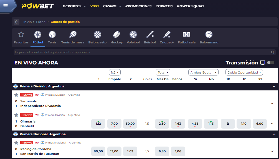Open the Favoritos star category
Screen dimensions: 279x159
point(21,38)
